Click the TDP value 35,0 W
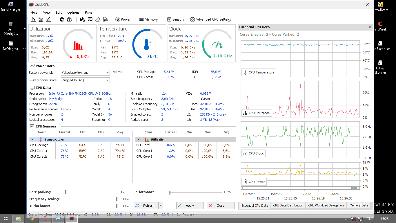This screenshot has height=223, width=396. (x=215, y=72)
